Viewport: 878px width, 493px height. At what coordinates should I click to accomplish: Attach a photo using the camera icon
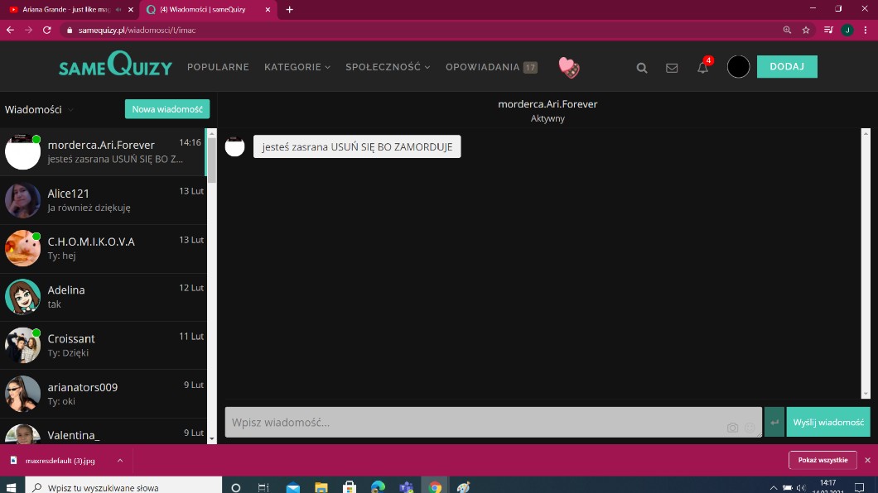click(x=732, y=428)
